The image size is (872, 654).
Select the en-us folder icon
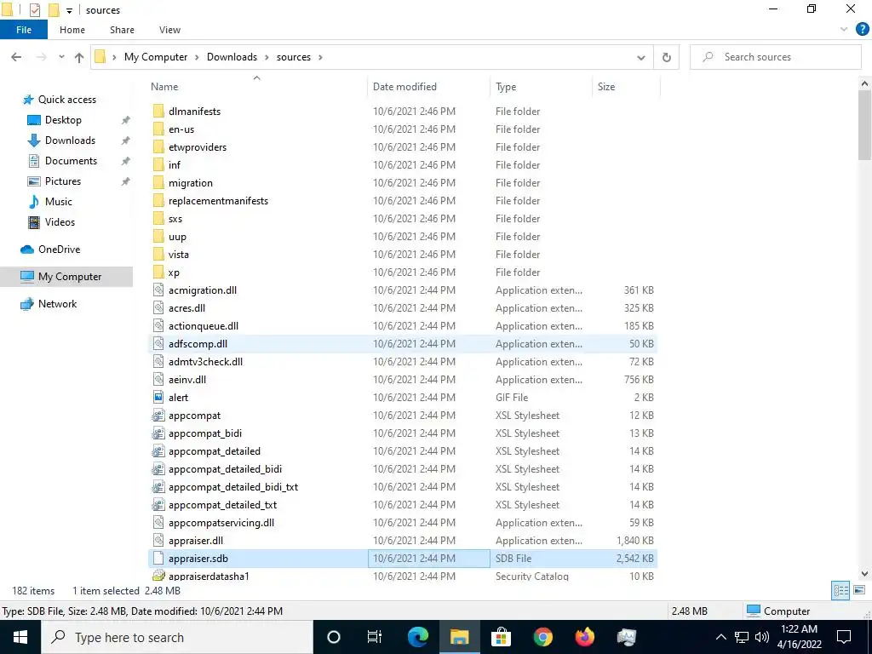(158, 129)
